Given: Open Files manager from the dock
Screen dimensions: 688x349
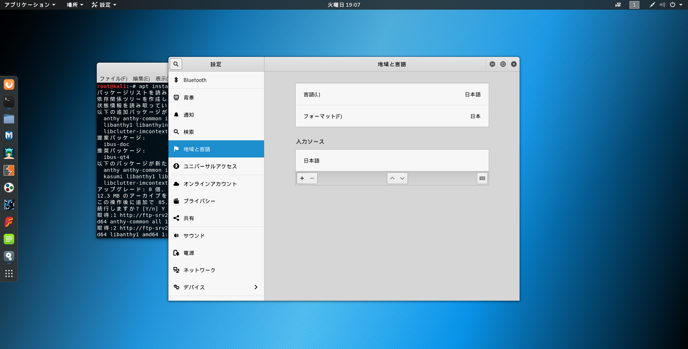Looking at the screenshot, I should click(9, 119).
